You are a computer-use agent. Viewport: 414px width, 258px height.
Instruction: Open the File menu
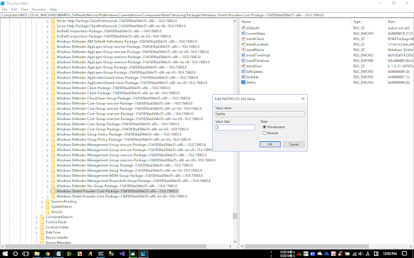[x=5, y=9]
